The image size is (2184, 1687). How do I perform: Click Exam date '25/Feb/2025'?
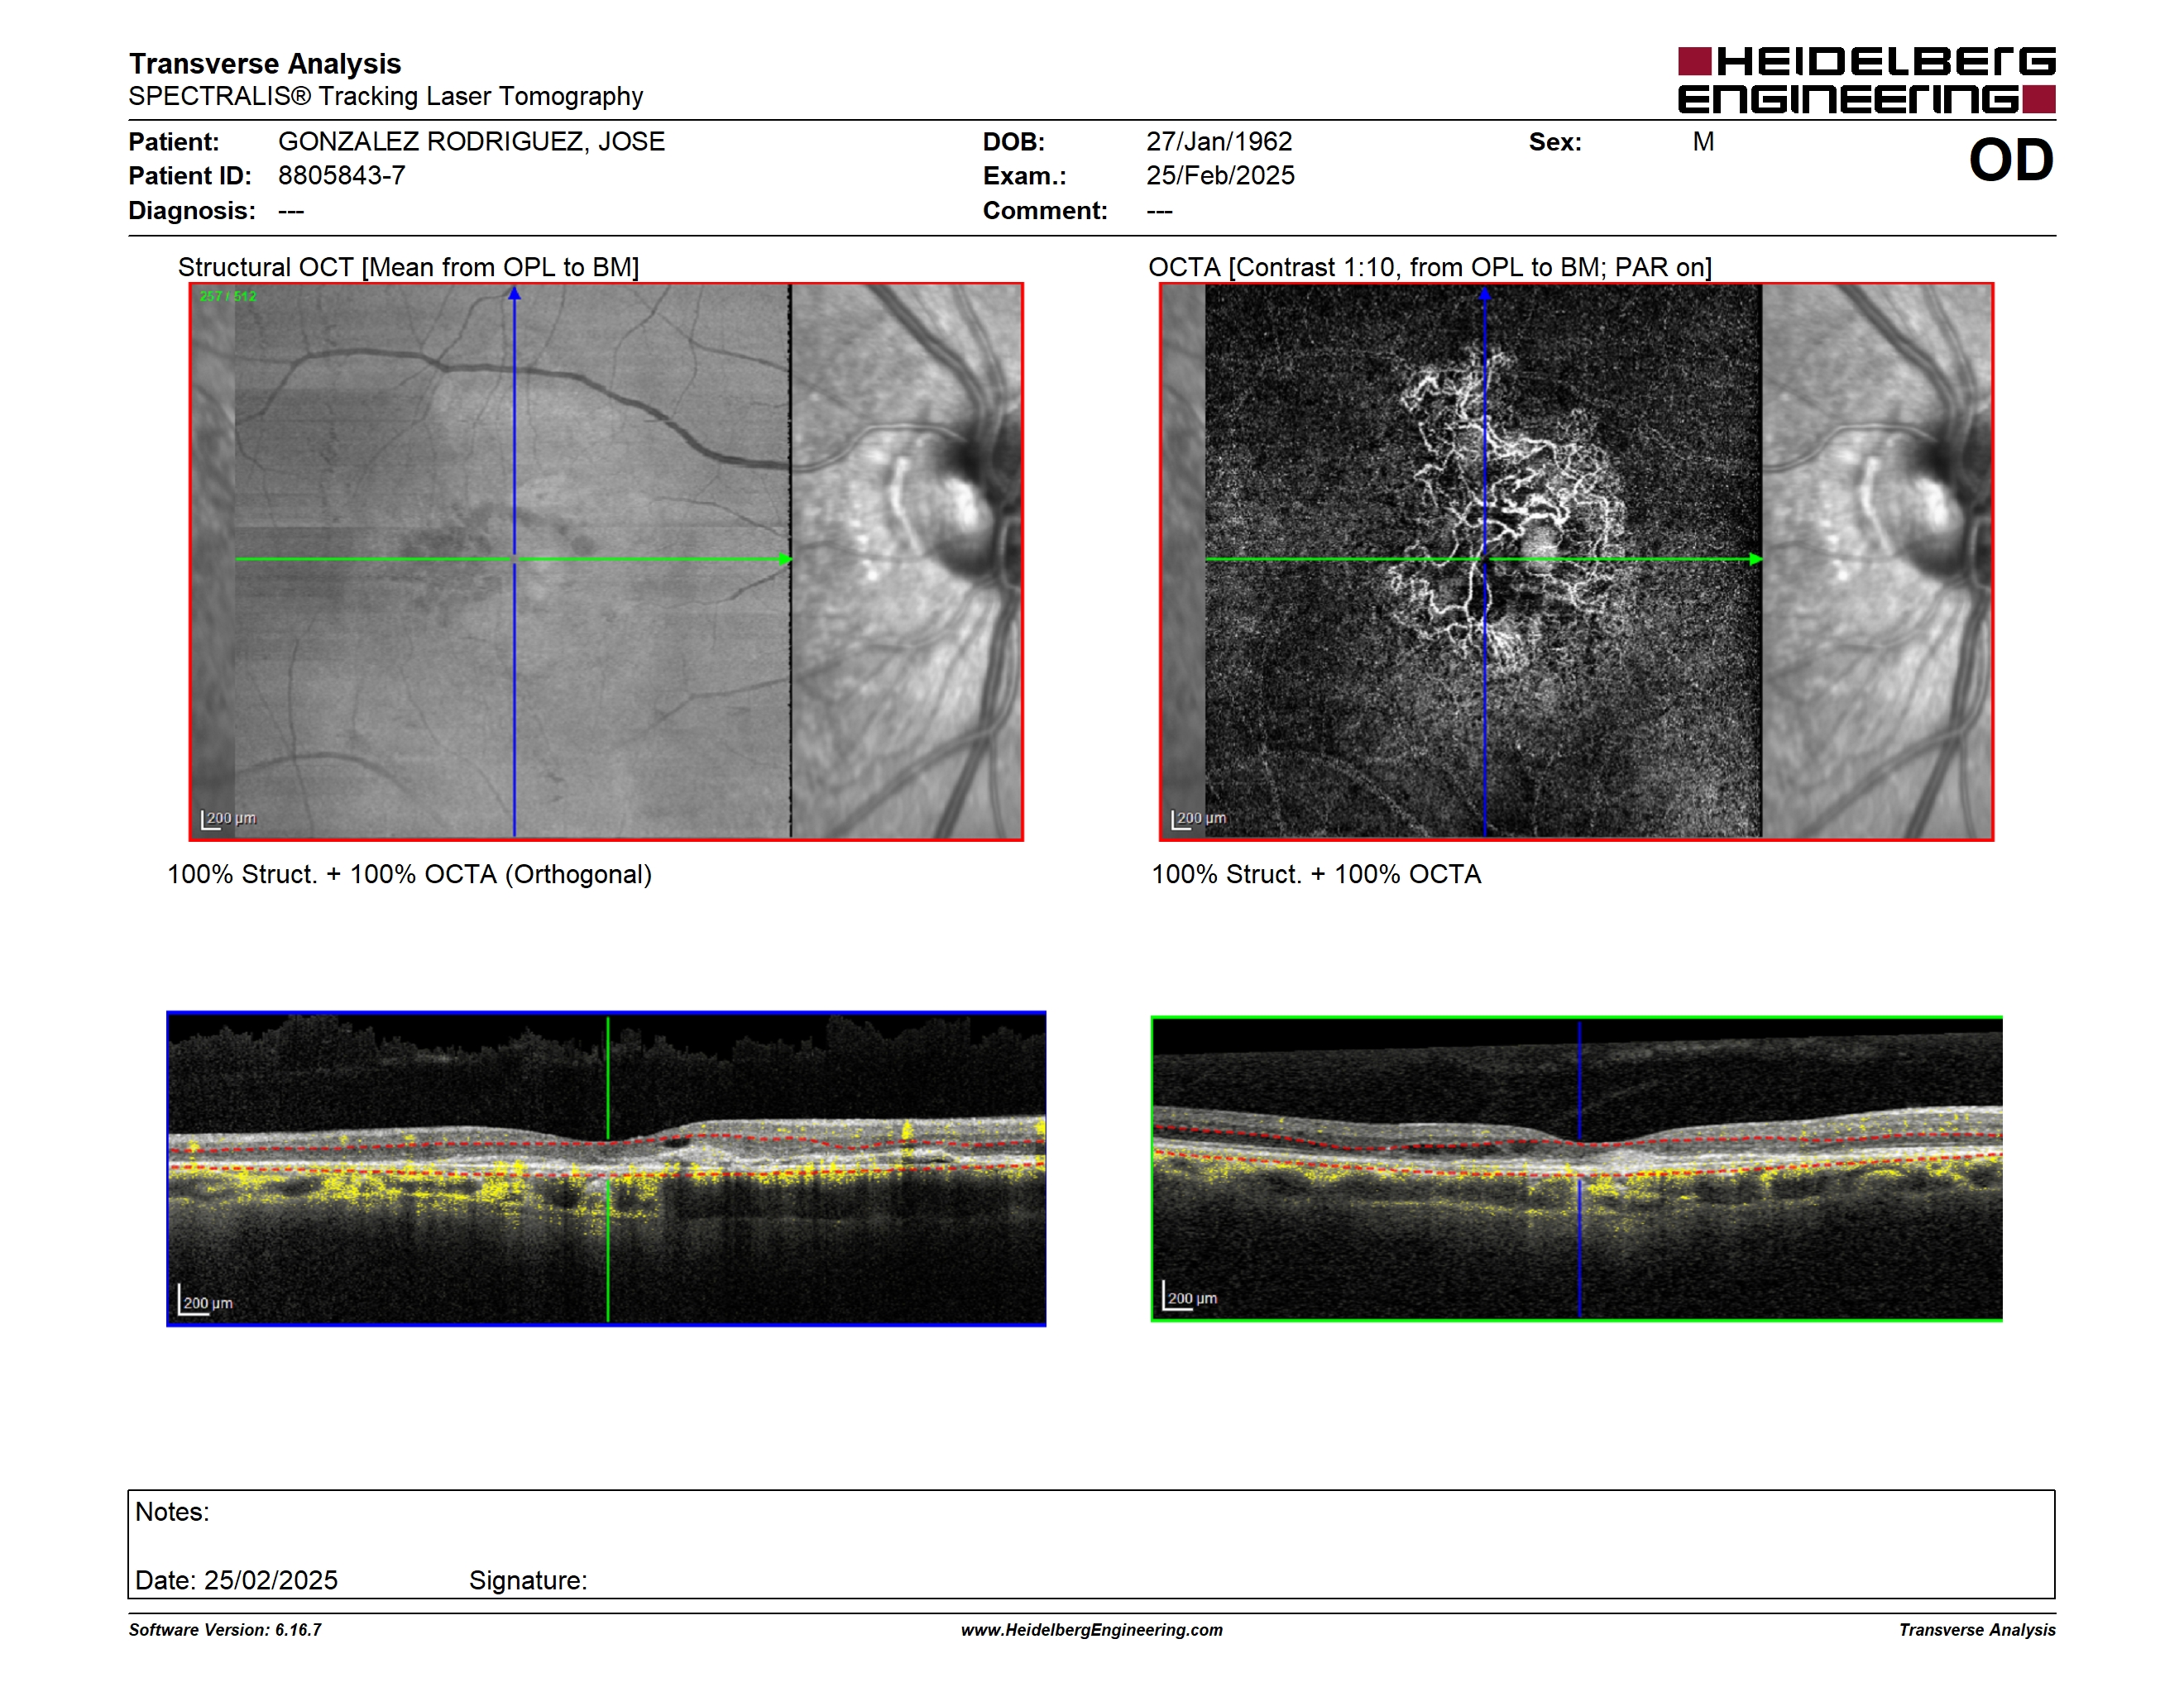coord(1220,176)
